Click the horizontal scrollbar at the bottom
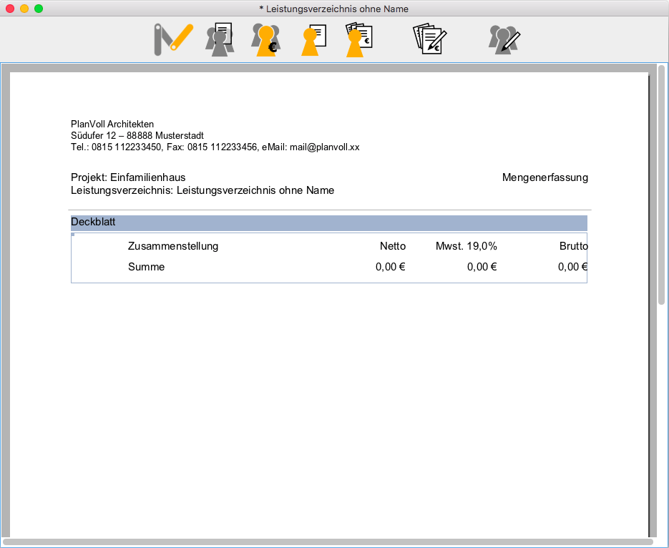The height and width of the screenshot is (548, 669). click(x=329, y=542)
